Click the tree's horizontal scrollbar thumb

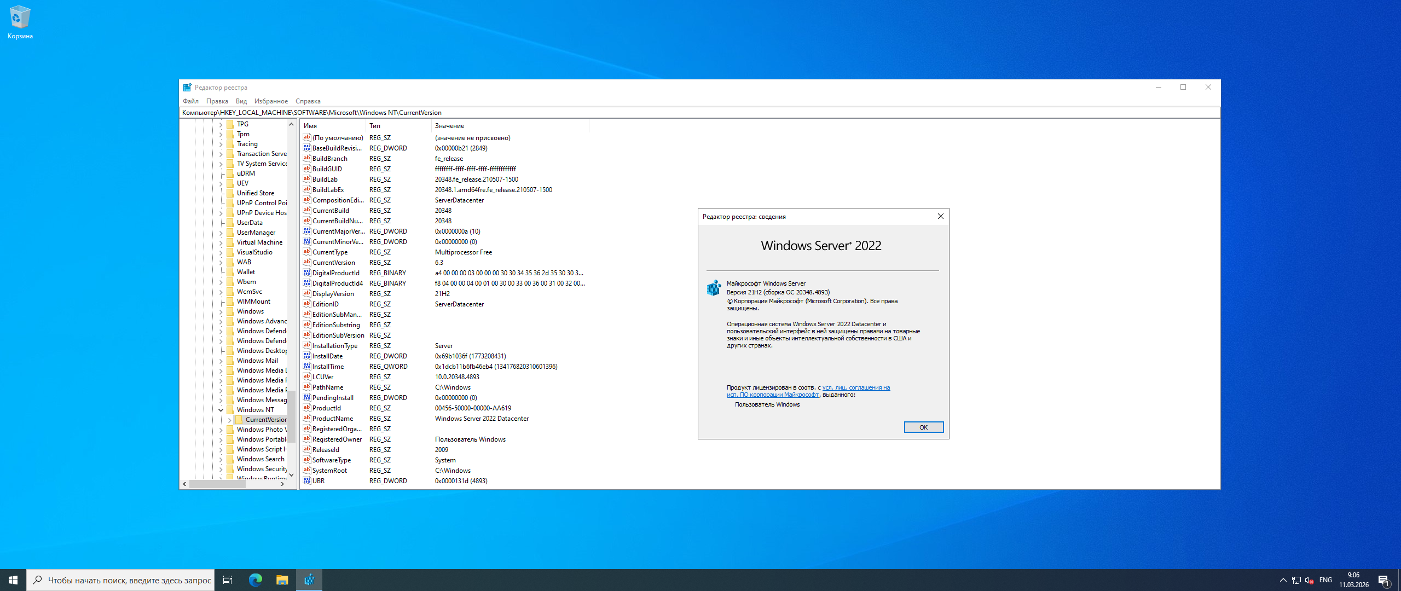[x=219, y=484]
